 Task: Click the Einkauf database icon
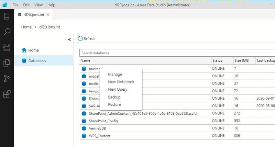coord(84,99)
